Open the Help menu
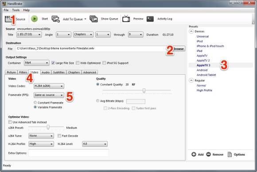Image resolution: width=257 pixels, height=172 pixels. tap(27, 10)
